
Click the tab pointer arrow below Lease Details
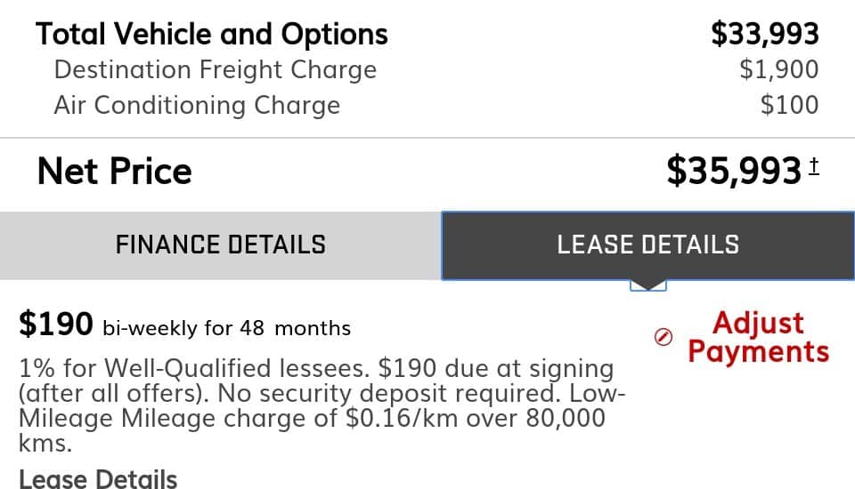(x=648, y=285)
